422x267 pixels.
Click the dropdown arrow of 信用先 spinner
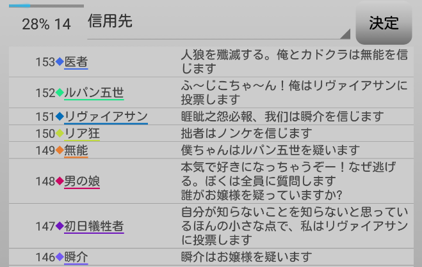tap(346, 34)
